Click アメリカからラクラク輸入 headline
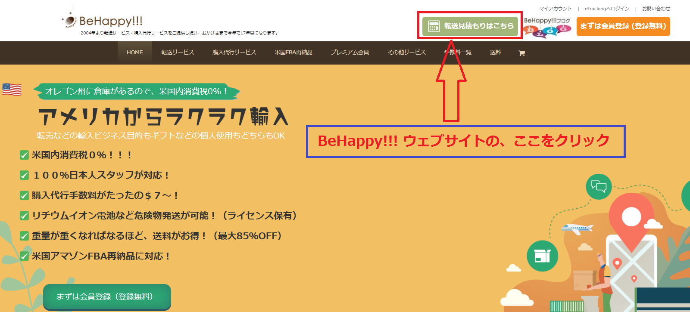Viewport: 690px width, 312px height. (163, 116)
